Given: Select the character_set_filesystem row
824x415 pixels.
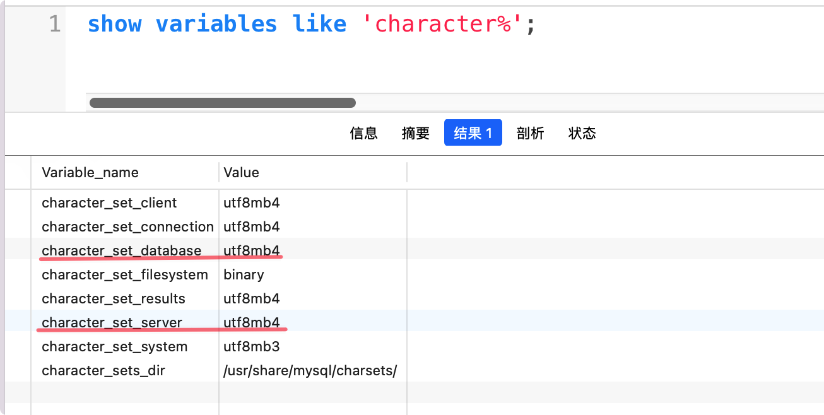Looking at the screenshot, I should tap(125, 274).
